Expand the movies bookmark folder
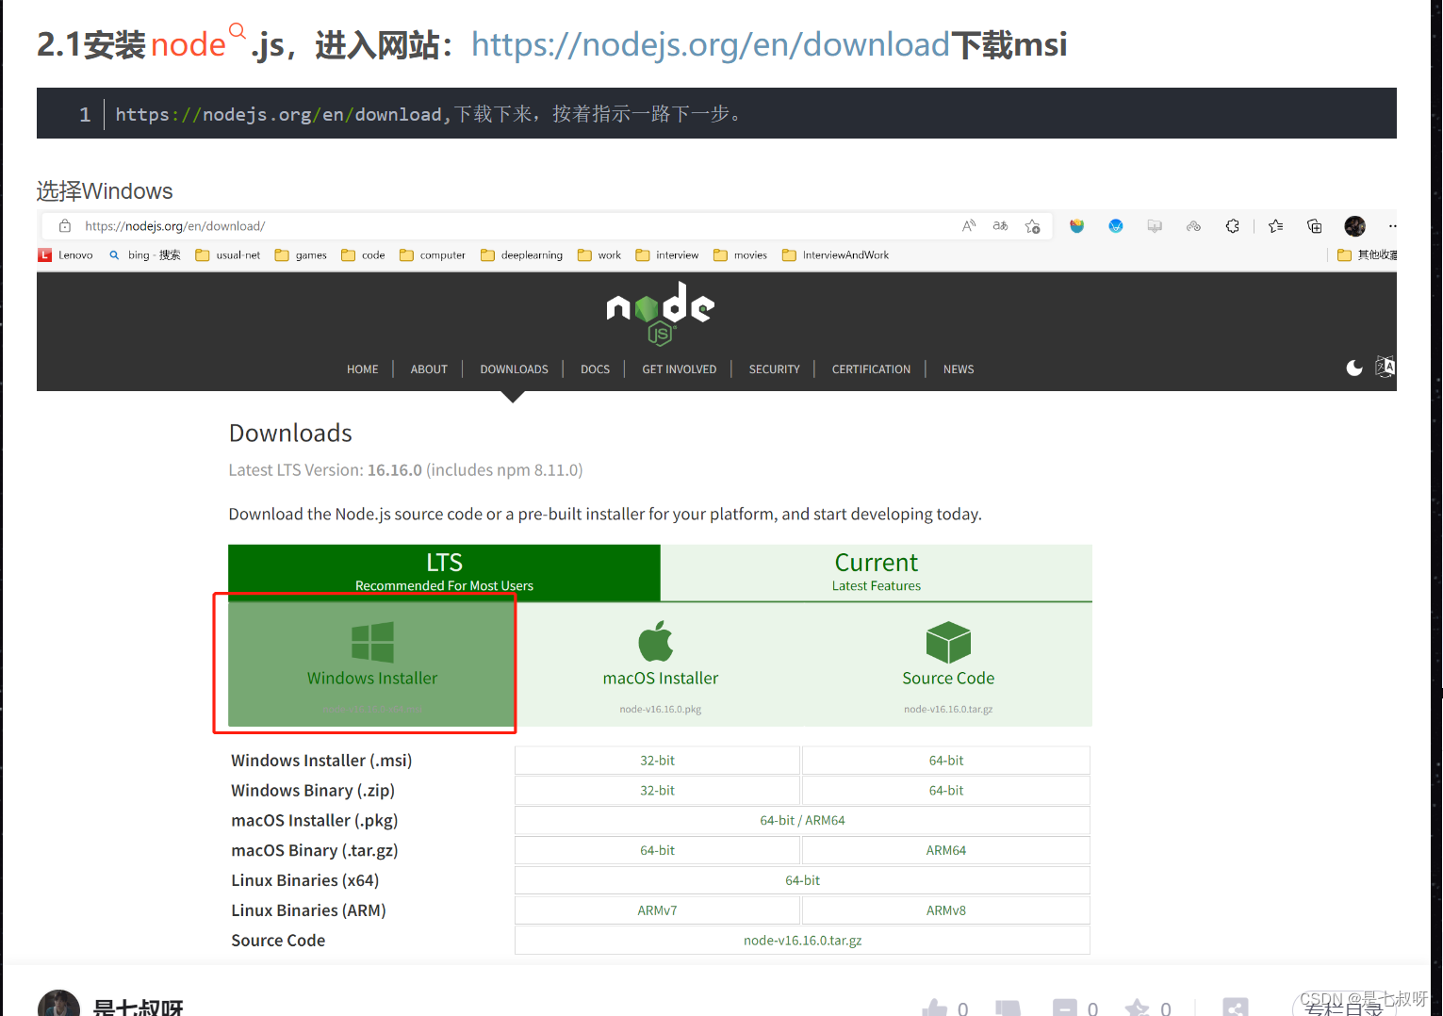1443x1016 pixels. 740,255
